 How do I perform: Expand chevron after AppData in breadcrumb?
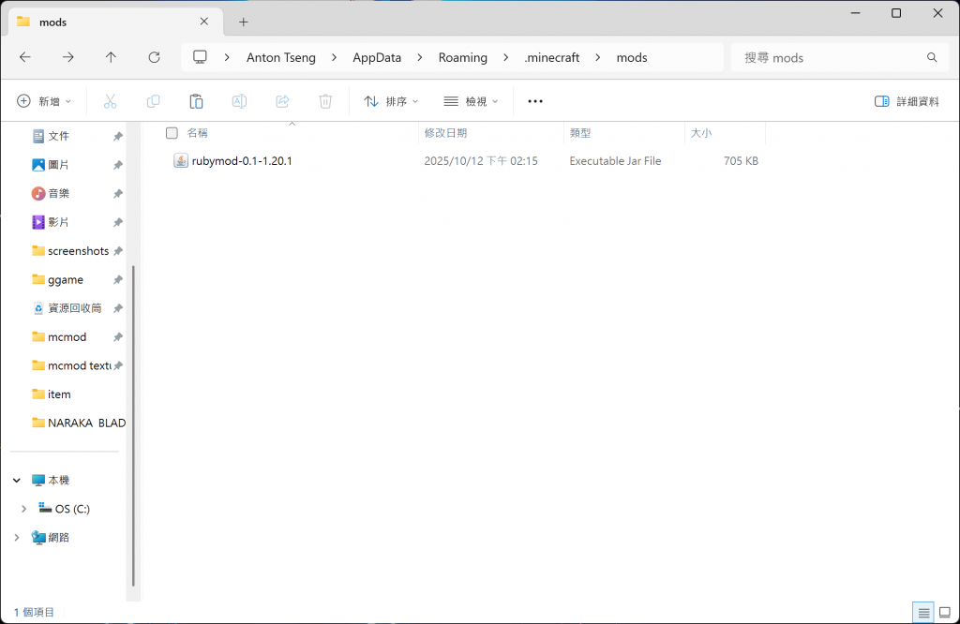coord(420,57)
